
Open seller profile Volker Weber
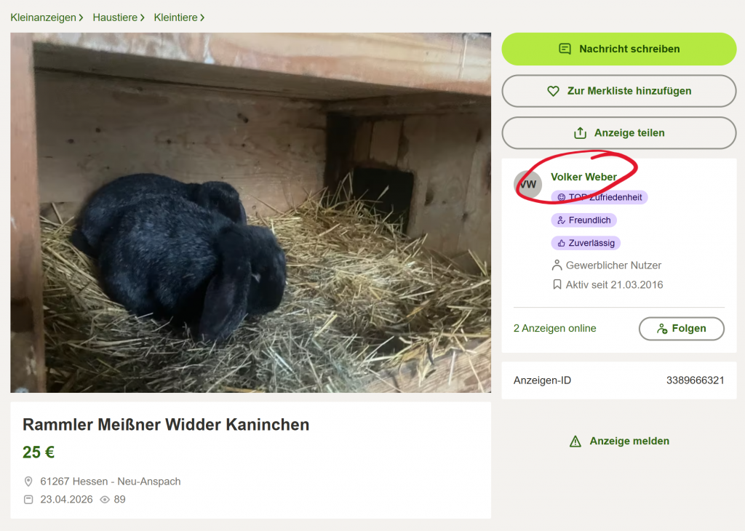[x=583, y=177]
